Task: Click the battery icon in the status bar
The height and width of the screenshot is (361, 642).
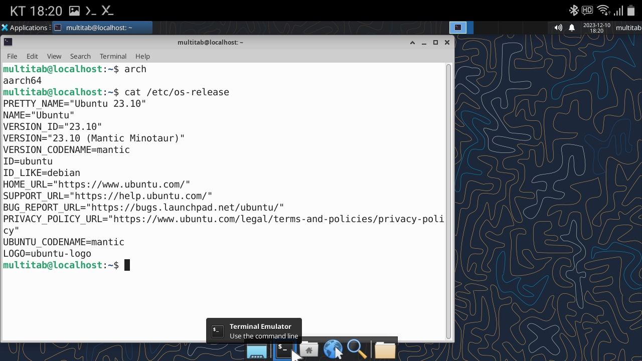Action: (631, 11)
